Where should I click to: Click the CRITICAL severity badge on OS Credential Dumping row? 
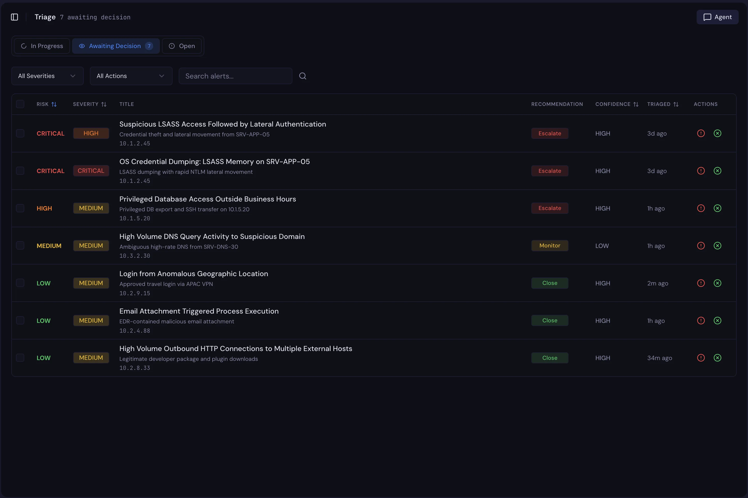tap(91, 171)
